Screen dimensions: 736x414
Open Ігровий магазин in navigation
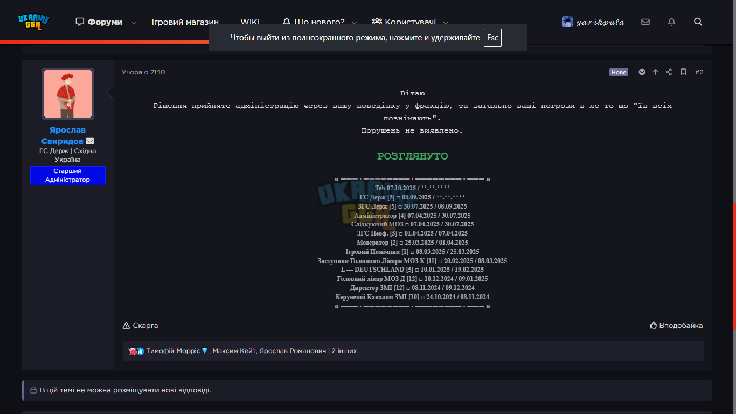[185, 22]
